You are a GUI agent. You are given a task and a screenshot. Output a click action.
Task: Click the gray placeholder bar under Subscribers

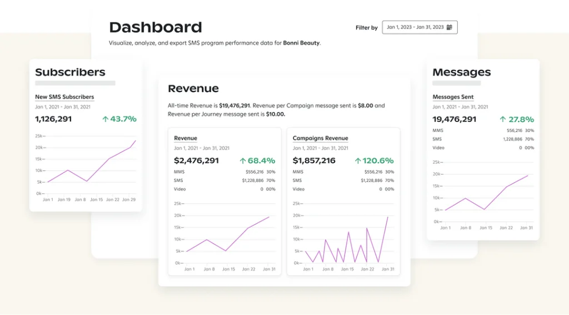coord(75,83)
